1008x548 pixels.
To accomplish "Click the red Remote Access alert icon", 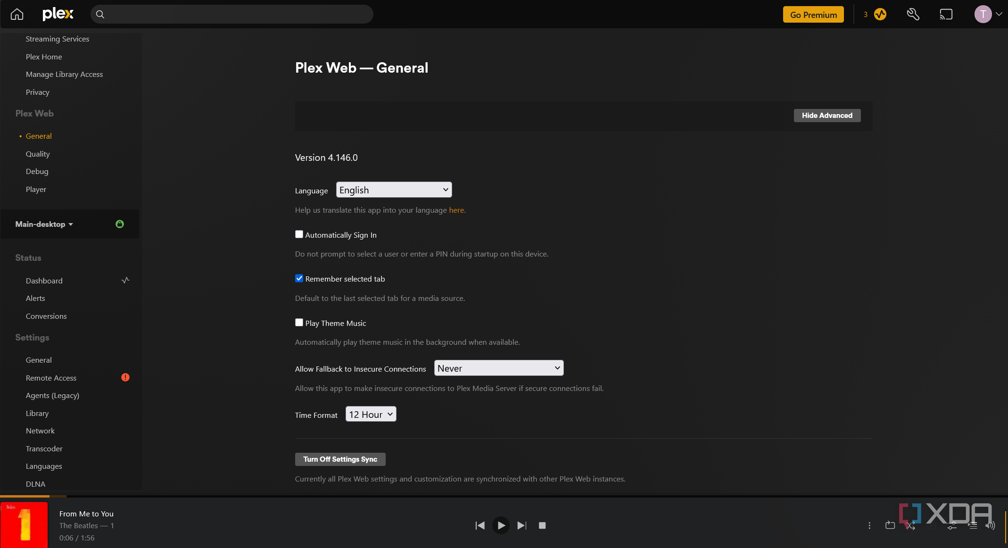I will coord(125,377).
